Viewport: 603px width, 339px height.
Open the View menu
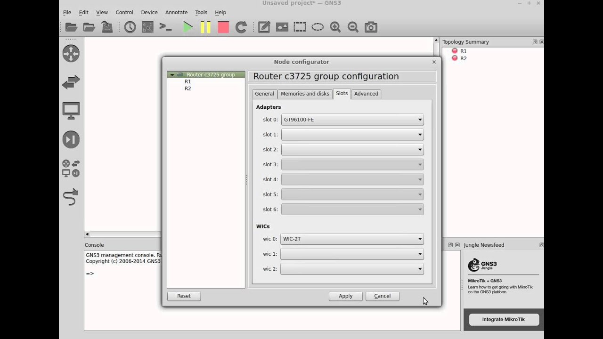click(x=102, y=12)
